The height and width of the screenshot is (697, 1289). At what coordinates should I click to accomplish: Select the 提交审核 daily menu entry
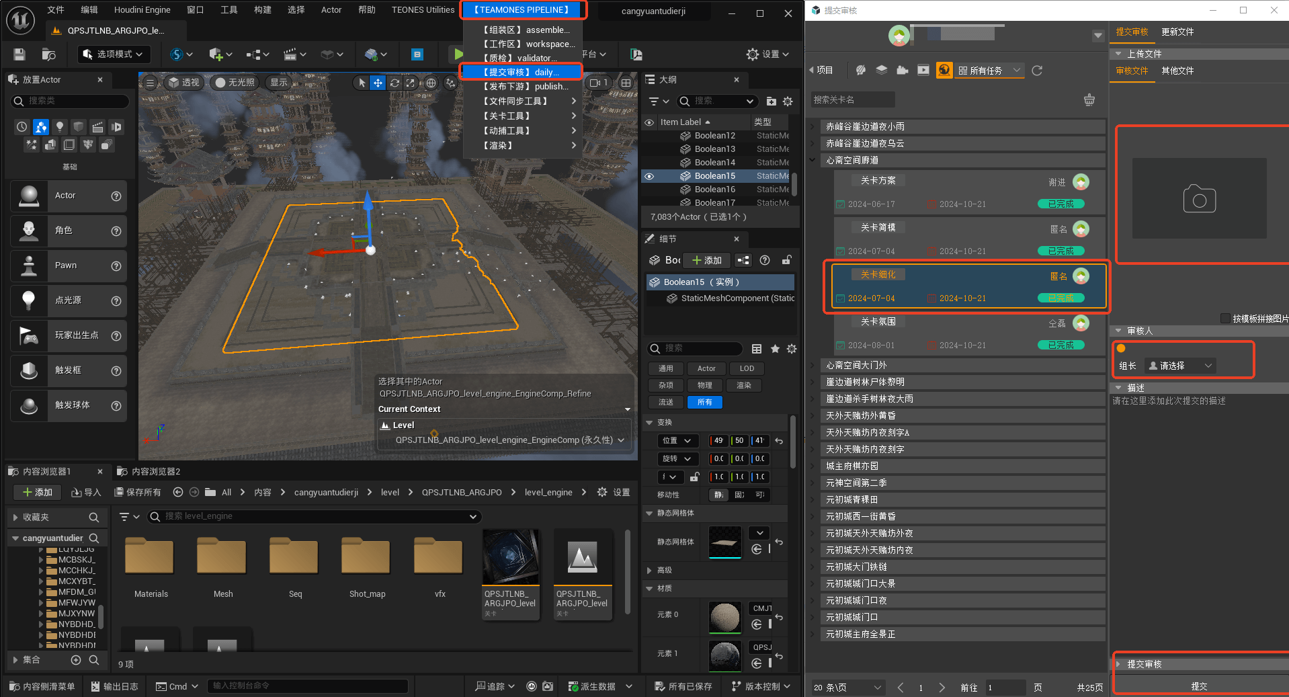click(x=521, y=72)
